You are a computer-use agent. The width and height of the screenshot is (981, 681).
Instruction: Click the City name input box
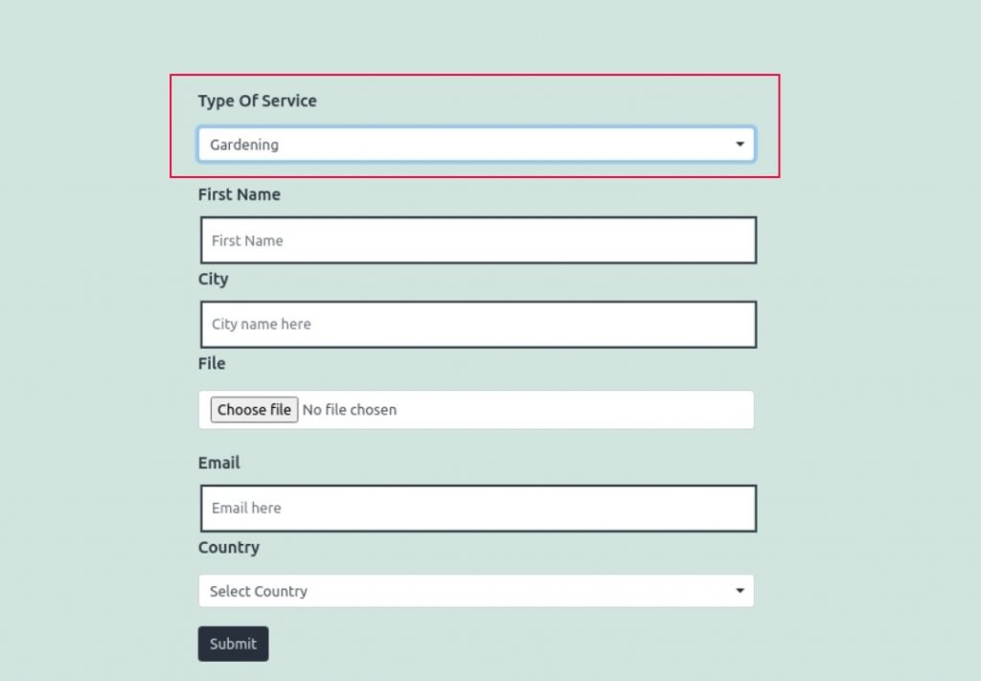[x=476, y=324]
